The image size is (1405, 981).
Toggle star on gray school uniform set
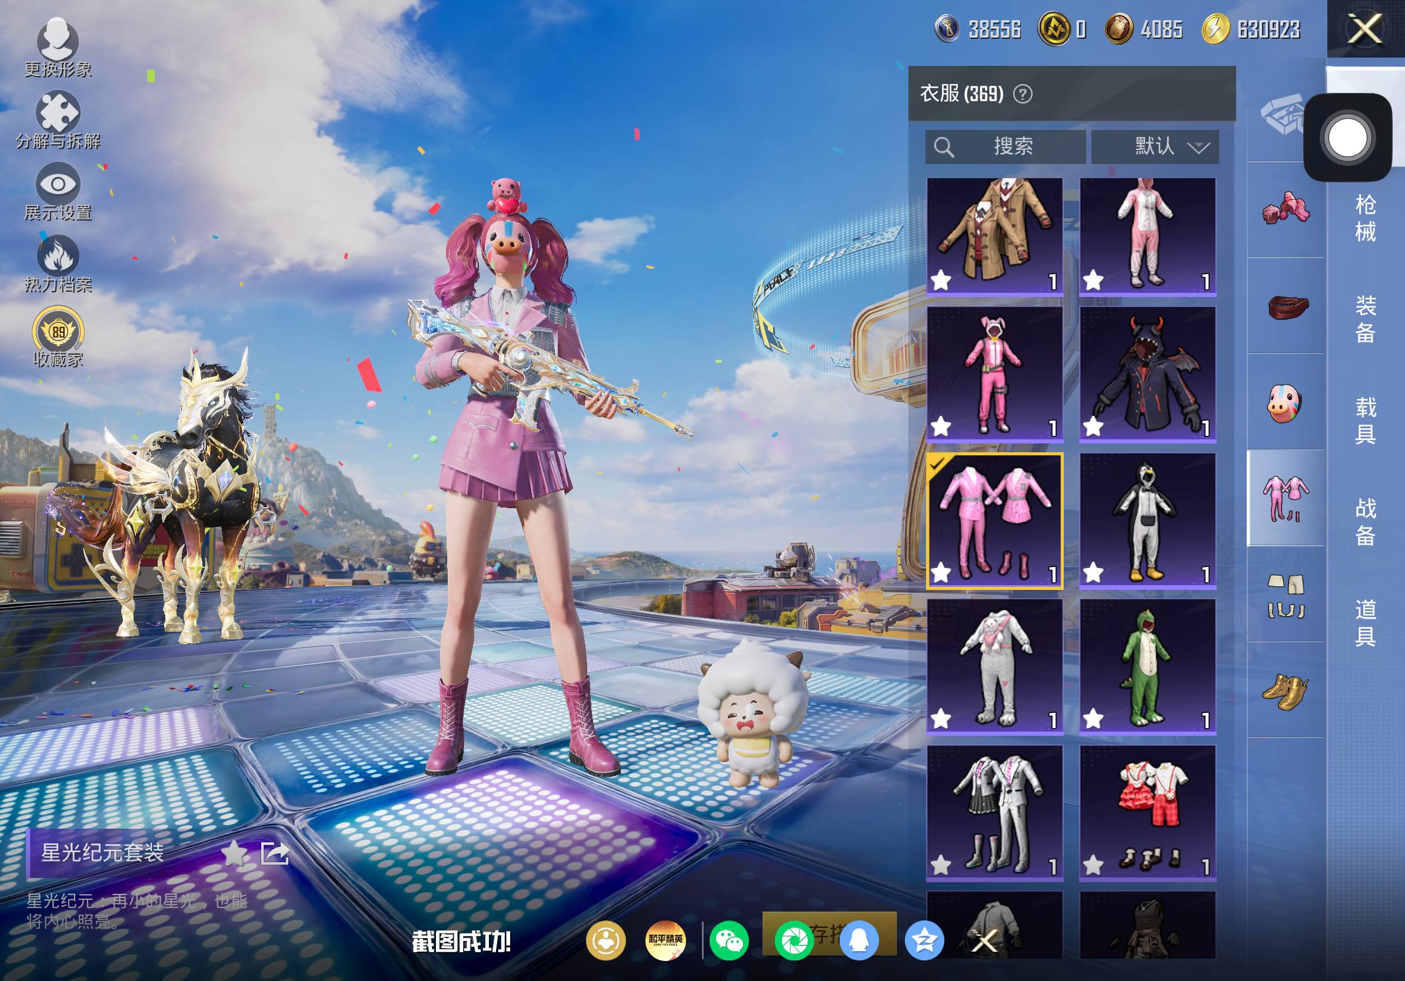(x=941, y=865)
